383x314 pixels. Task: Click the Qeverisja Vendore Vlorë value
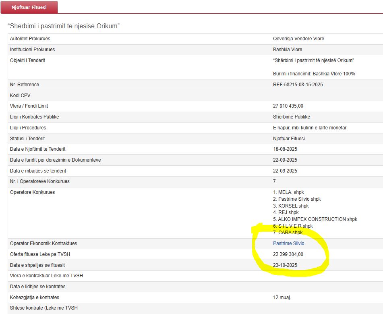click(x=298, y=39)
